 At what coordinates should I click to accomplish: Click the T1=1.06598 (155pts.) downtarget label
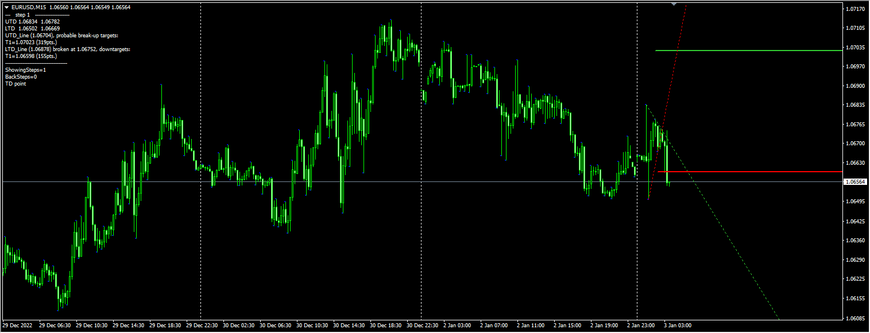click(x=32, y=56)
